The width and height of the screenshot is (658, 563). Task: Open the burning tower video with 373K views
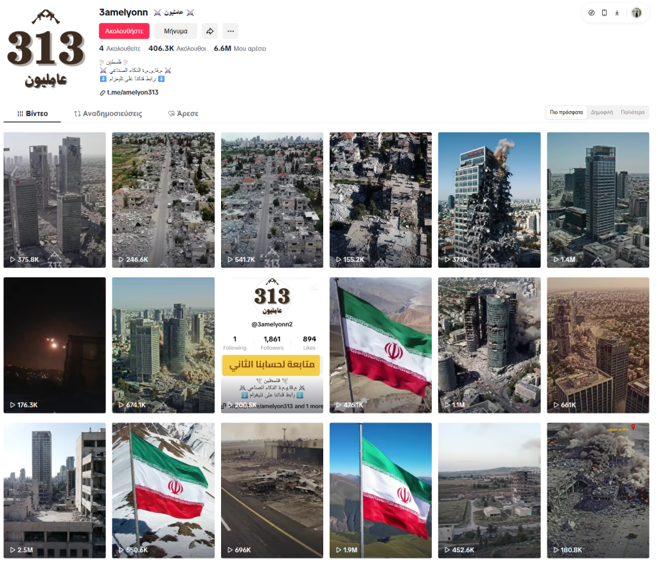pyautogui.click(x=489, y=200)
